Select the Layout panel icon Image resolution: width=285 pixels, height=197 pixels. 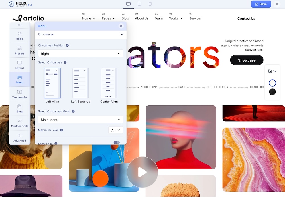click(20, 63)
